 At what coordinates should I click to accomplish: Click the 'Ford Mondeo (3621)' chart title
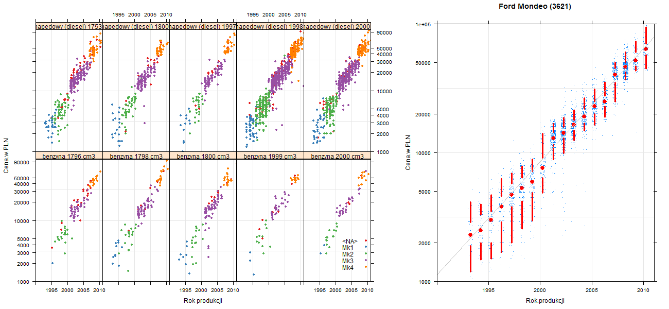[535, 7]
